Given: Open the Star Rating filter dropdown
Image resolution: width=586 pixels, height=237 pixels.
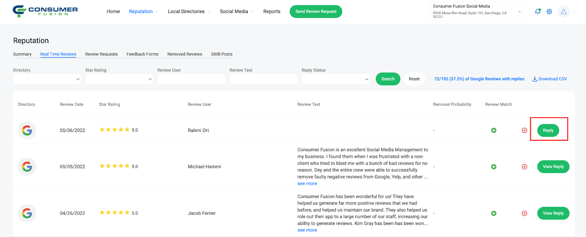Looking at the screenshot, I should click(119, 79).
